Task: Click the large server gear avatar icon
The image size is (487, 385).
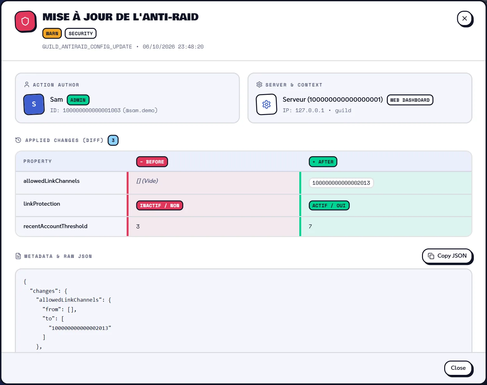Action: pyautogui.click(x=266, y=104)
